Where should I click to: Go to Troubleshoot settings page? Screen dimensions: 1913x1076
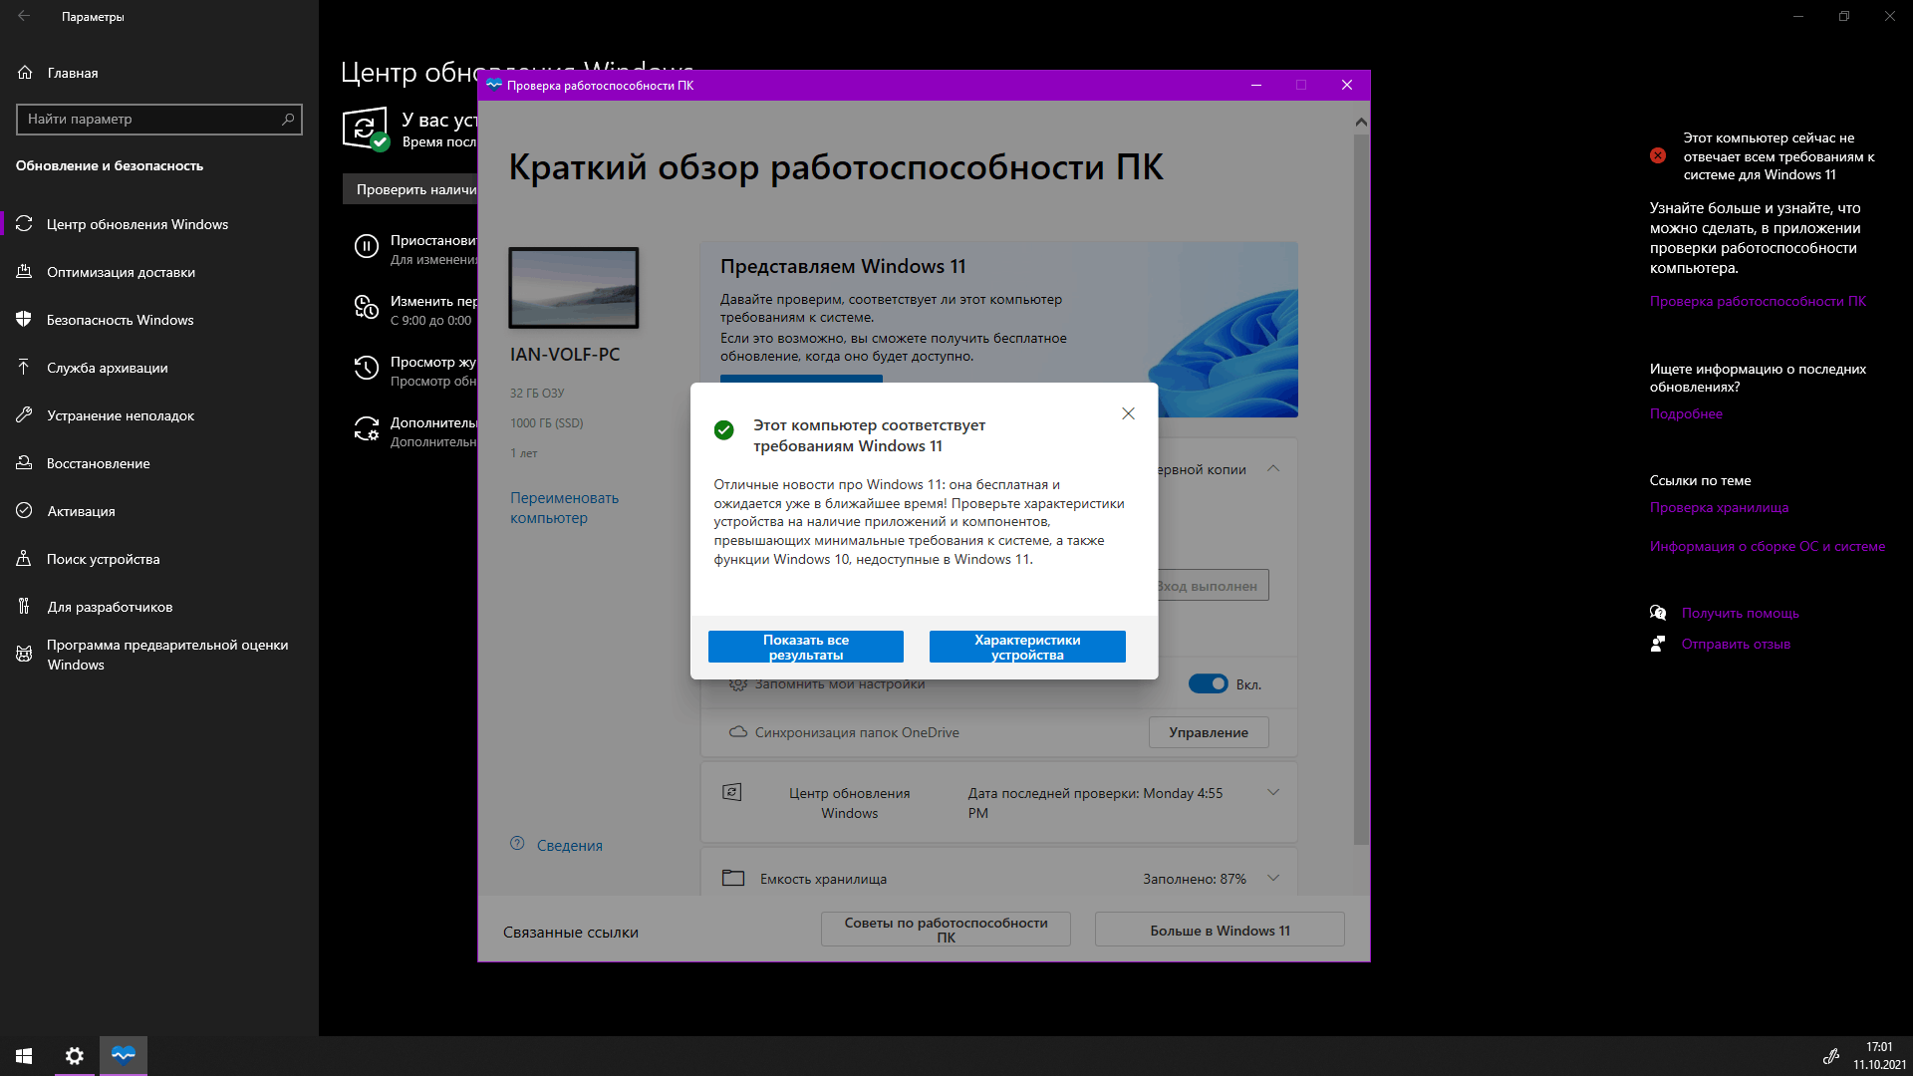(x=159, y=415)
